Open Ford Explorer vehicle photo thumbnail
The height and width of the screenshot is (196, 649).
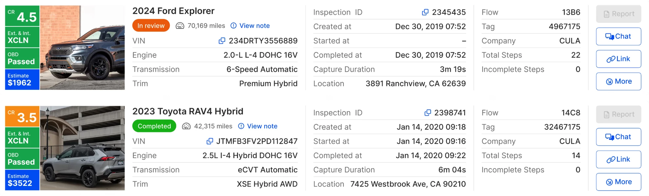click(x=82, y=47)
